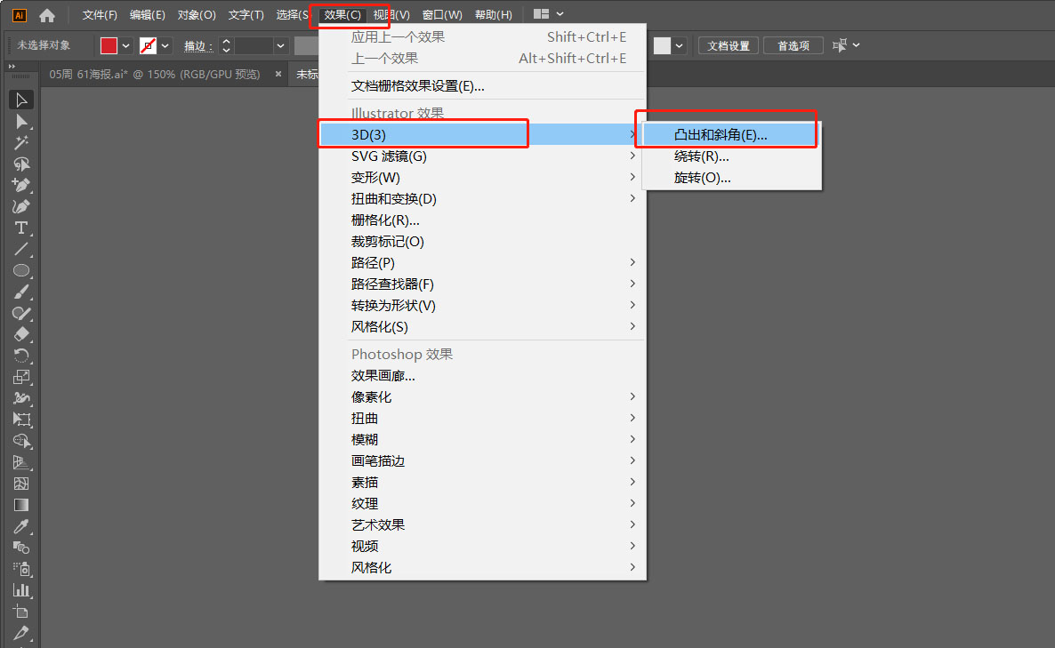The image size is (1055, 648).
Task: Select the Free Transform tool
Action: [x=20, y=420]
